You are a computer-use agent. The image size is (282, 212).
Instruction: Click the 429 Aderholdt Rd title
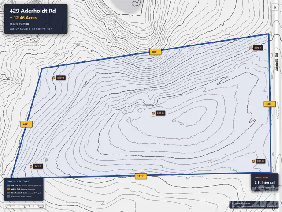(33, 11)
